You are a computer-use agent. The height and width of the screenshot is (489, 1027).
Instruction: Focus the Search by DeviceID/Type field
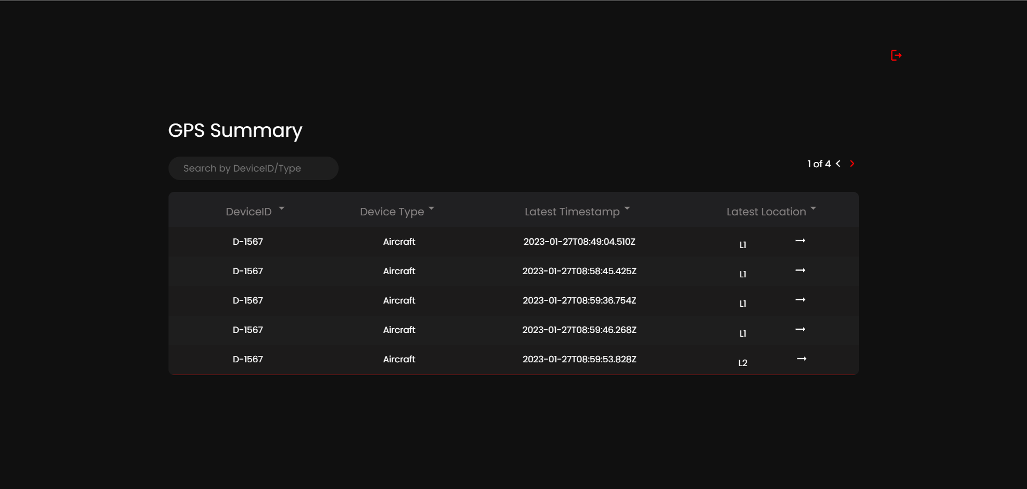coord(254,168)
